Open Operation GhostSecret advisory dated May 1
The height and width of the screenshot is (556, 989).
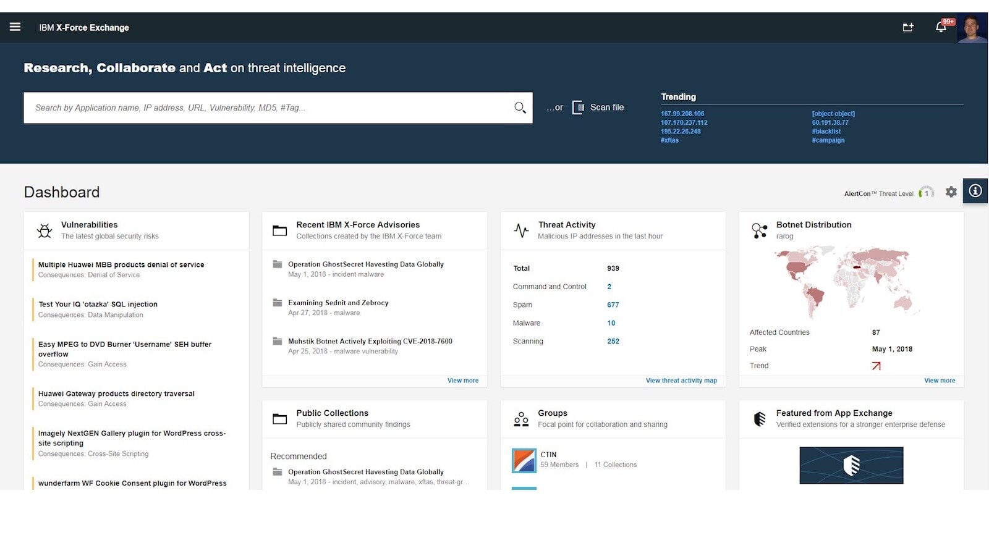tap(366, 264)
